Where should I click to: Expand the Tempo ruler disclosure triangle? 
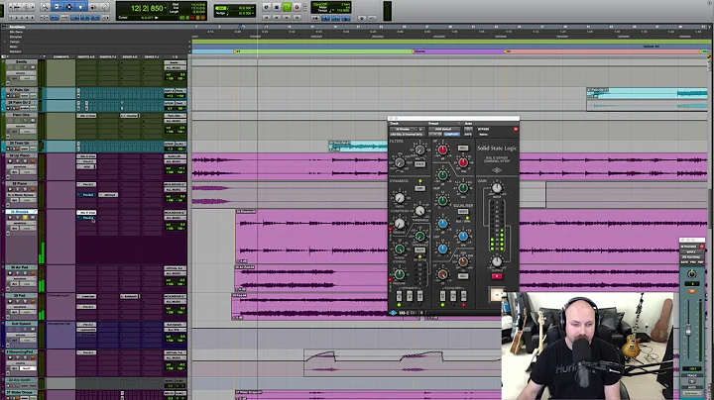(6, 42)
